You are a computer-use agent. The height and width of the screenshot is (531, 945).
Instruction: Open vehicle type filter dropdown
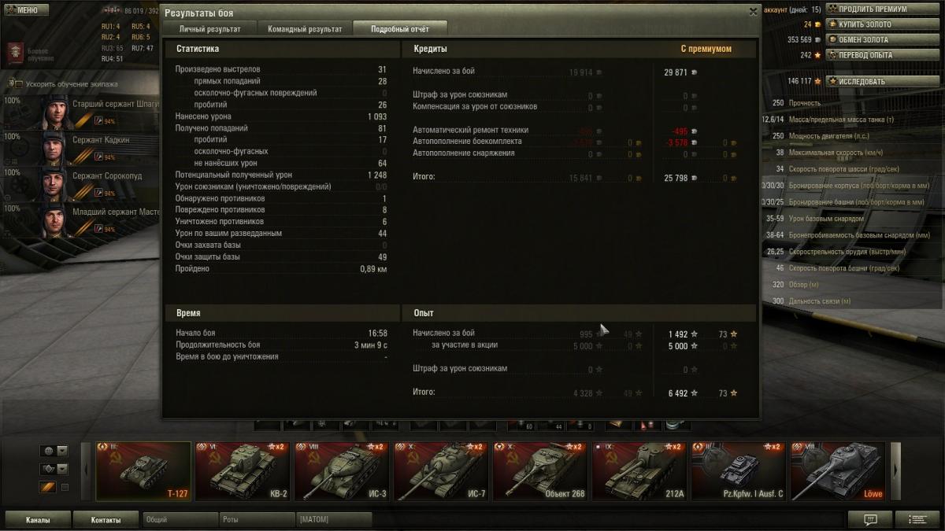click(54, 469)
